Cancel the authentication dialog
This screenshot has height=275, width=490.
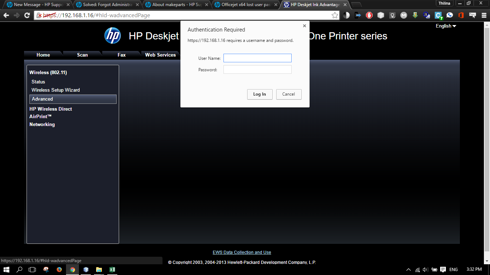pos(288,94)
